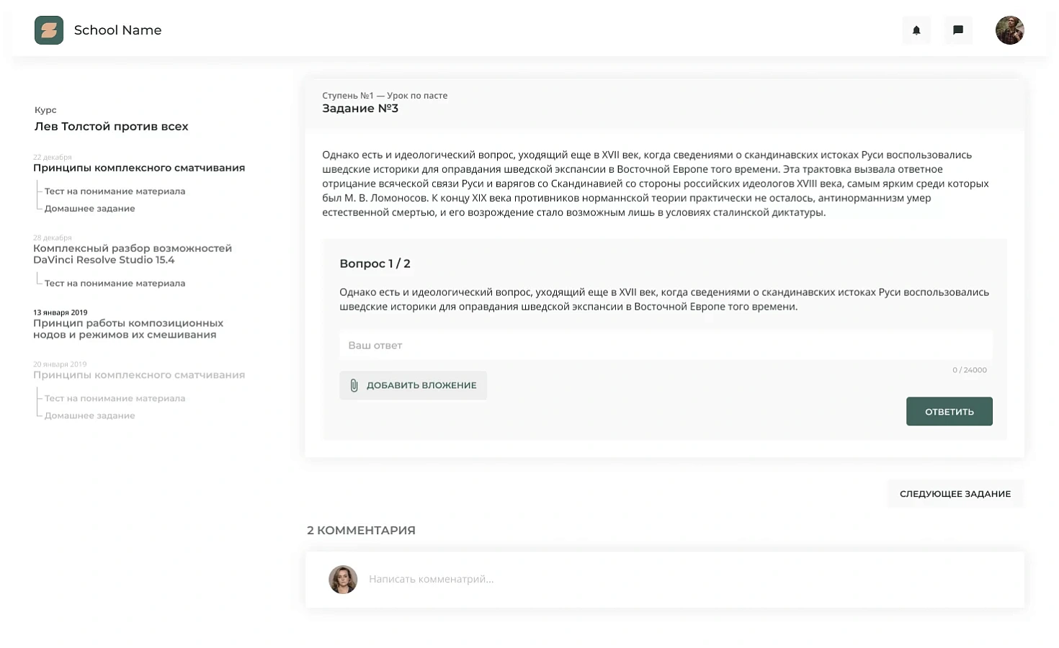
Task: Open Домашнее задание under 22 декабря lesson
Action: pos(90,209)
